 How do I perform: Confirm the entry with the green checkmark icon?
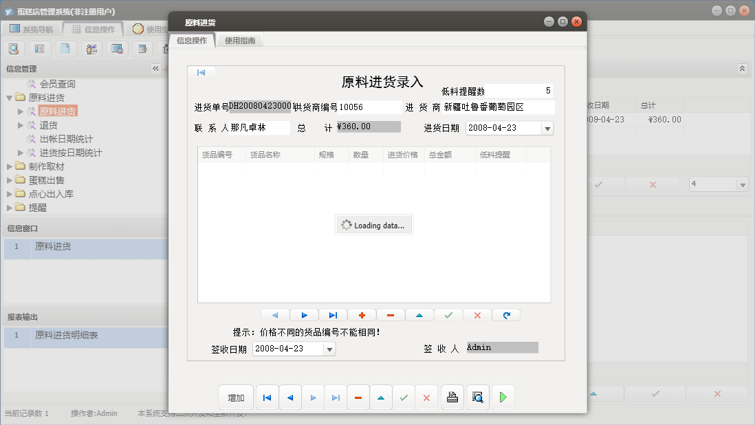tap(448, 315)
